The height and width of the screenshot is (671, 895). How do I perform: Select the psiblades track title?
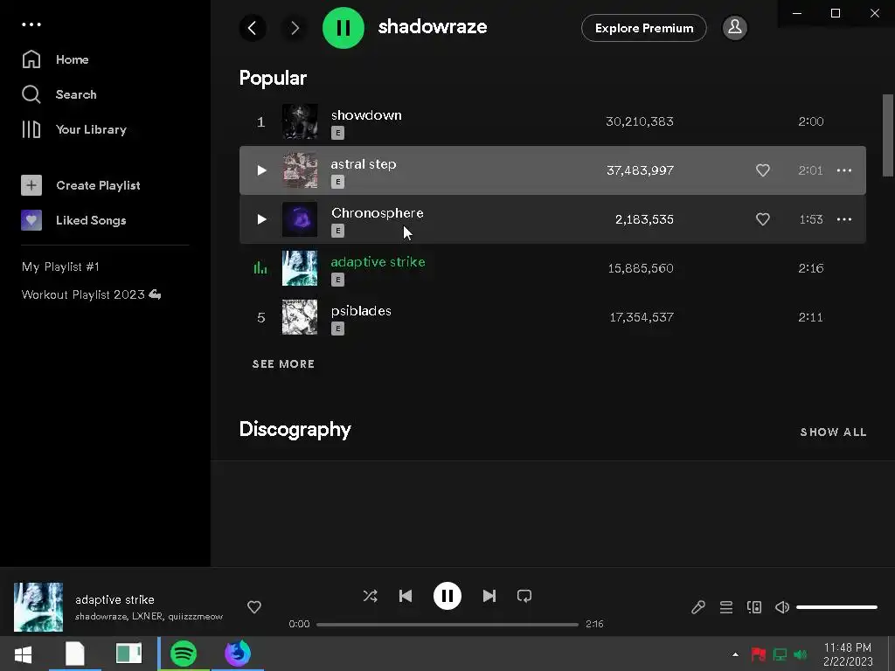tap(361, 311)
